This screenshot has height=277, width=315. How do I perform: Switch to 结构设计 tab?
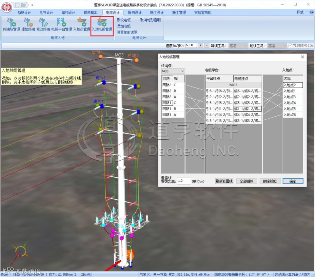click(68, 13)
